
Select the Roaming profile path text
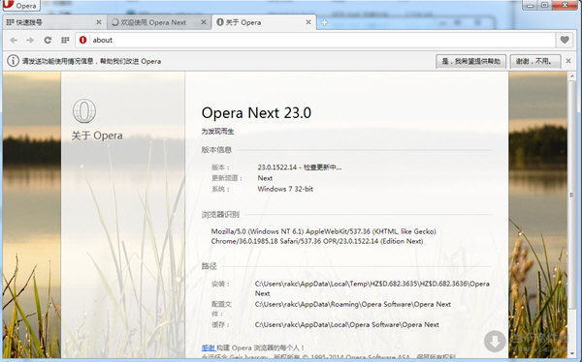(353, 305)
